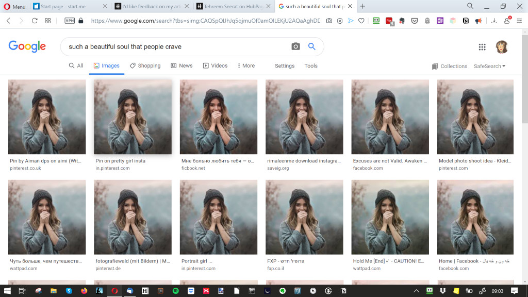Open Spotify from the taskbar
The height and width of the screenshot is (297, 528).
coord(176,291)
